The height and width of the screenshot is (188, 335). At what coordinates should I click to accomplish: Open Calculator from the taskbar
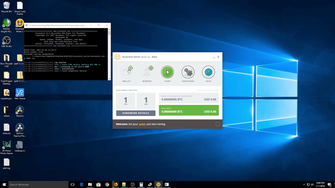pyautogui.click(x=141, y=185)
